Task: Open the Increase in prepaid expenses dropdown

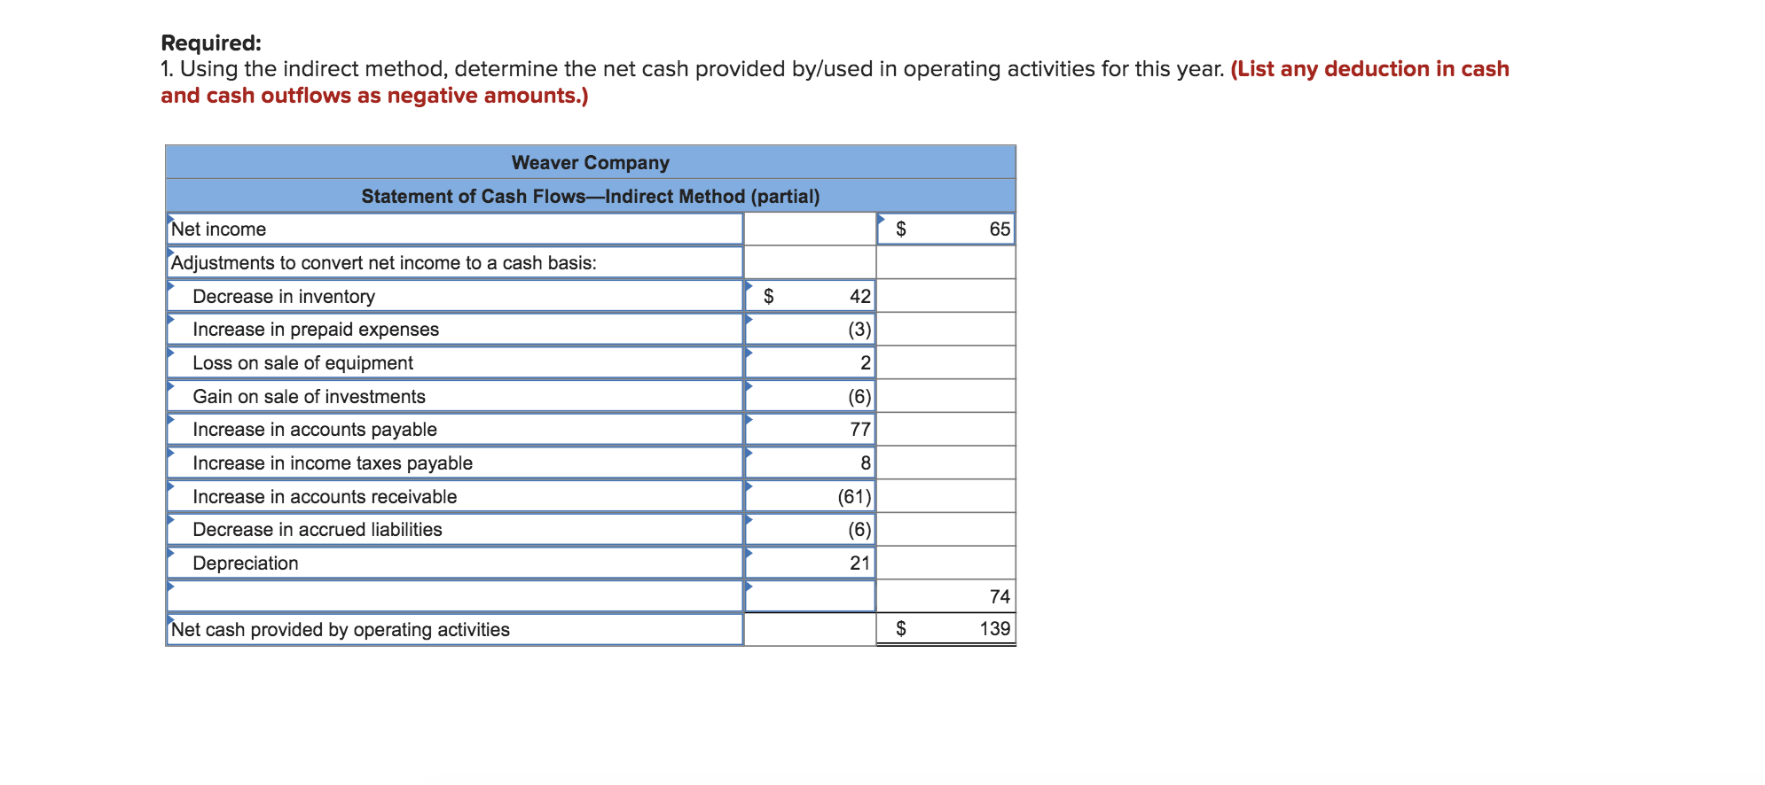Action: coord(455,329)
